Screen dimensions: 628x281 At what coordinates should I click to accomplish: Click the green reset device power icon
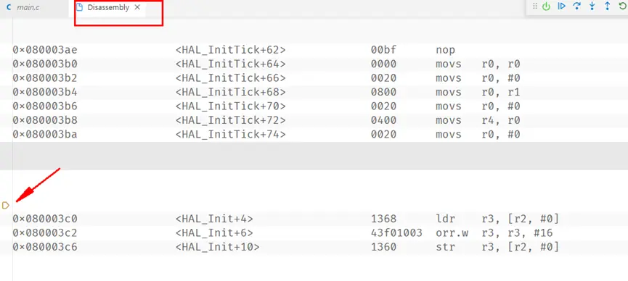[x=546, y=7]
